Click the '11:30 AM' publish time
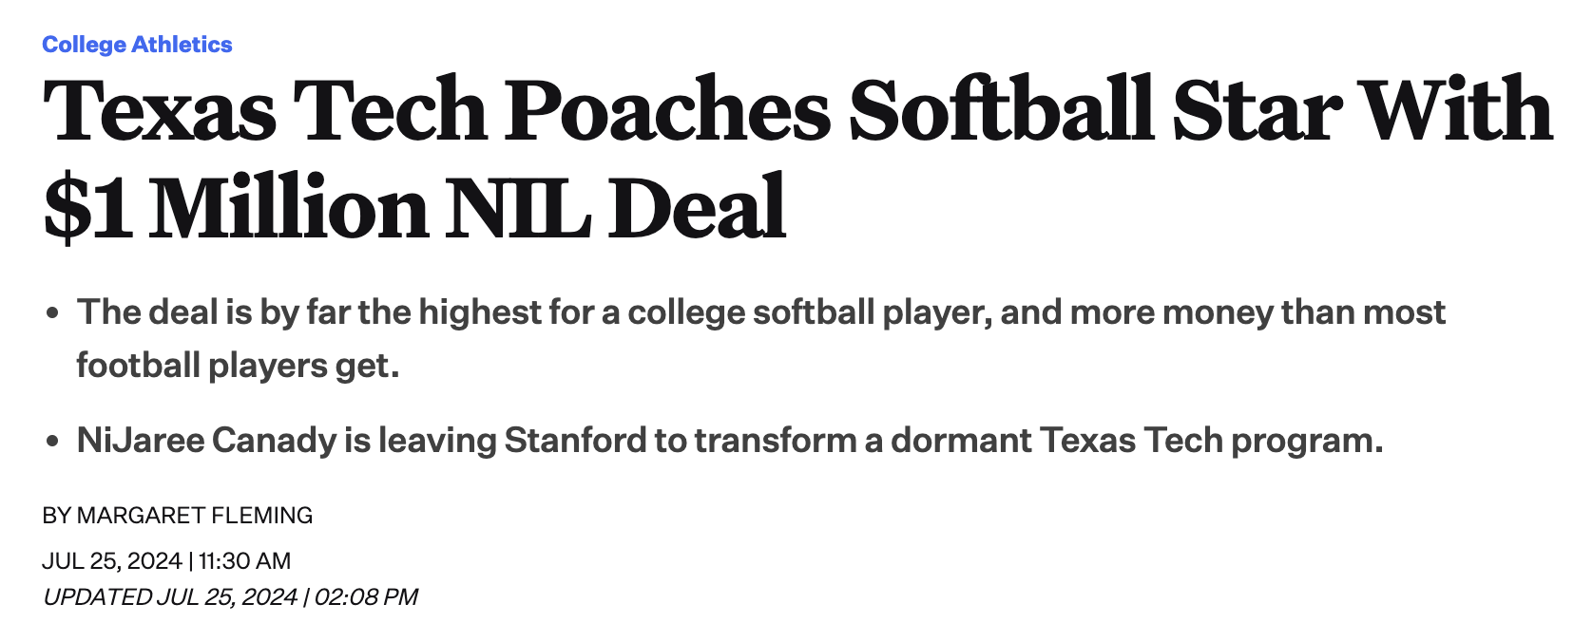This screenshot has height=623, width=1574. pyautogui.click(x=245, y=560)
